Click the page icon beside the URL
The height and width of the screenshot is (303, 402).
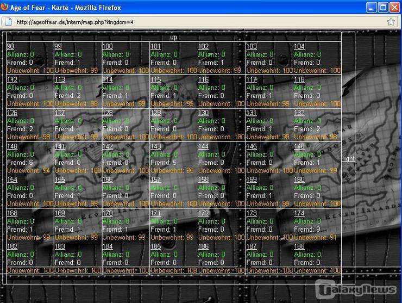tap(8, 22)
